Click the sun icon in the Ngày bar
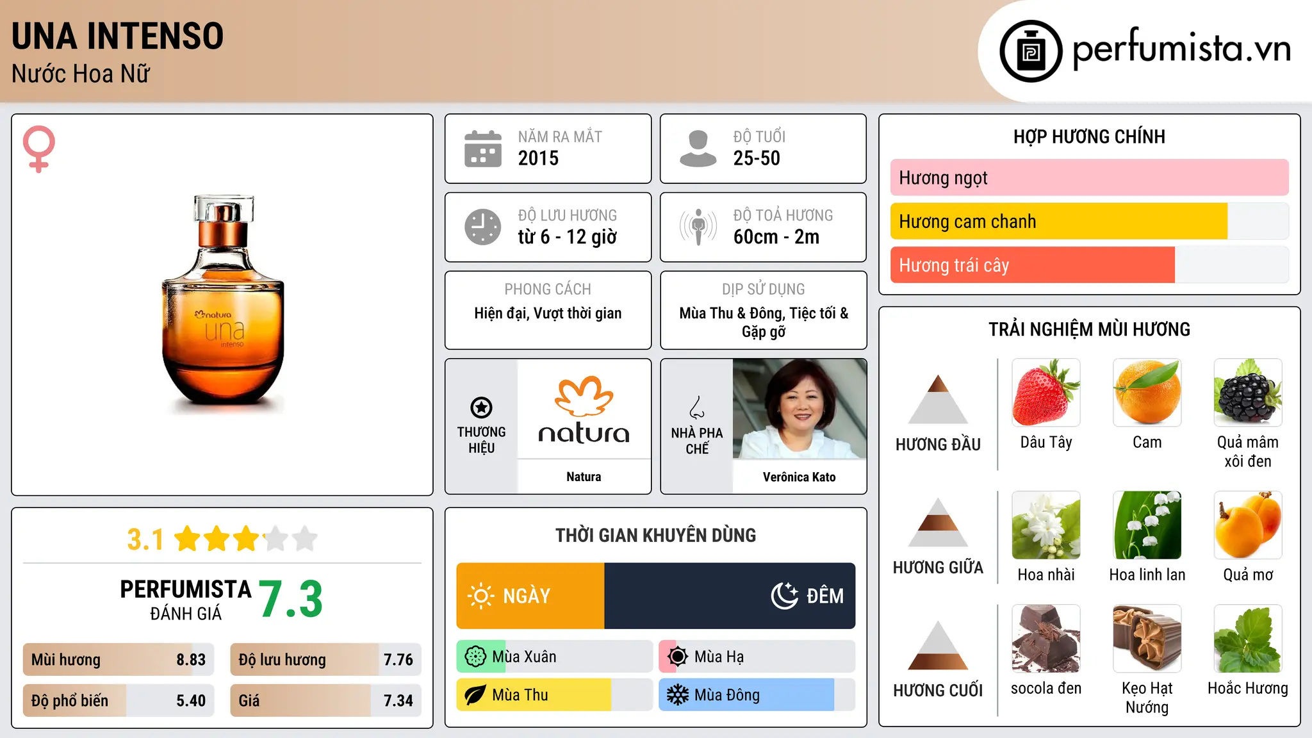 480,596
